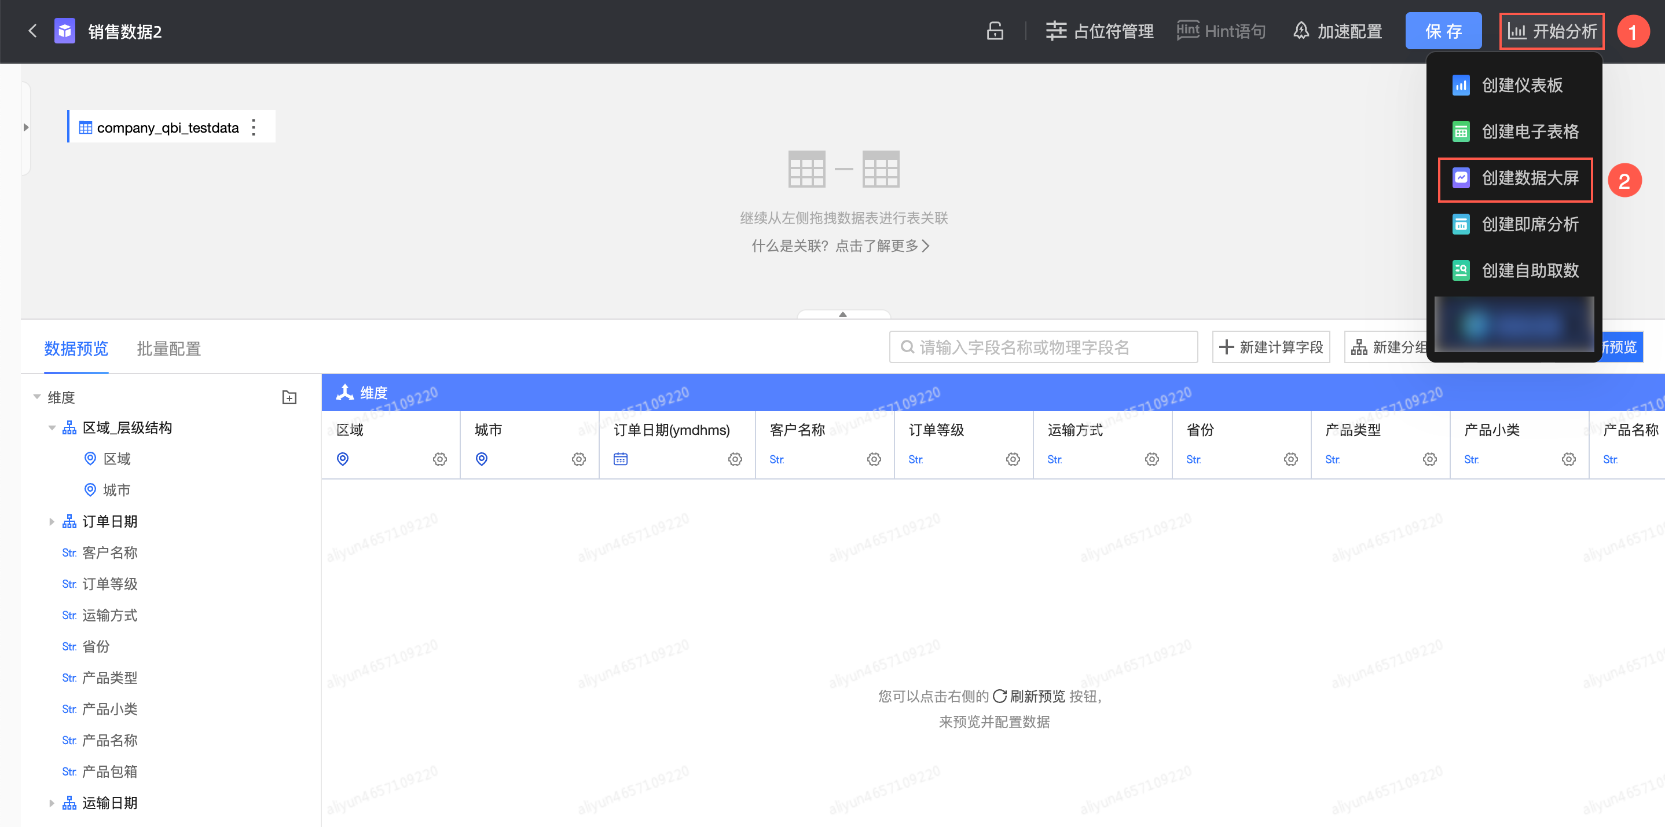Click the field name search box

[x=1043, y=347]
